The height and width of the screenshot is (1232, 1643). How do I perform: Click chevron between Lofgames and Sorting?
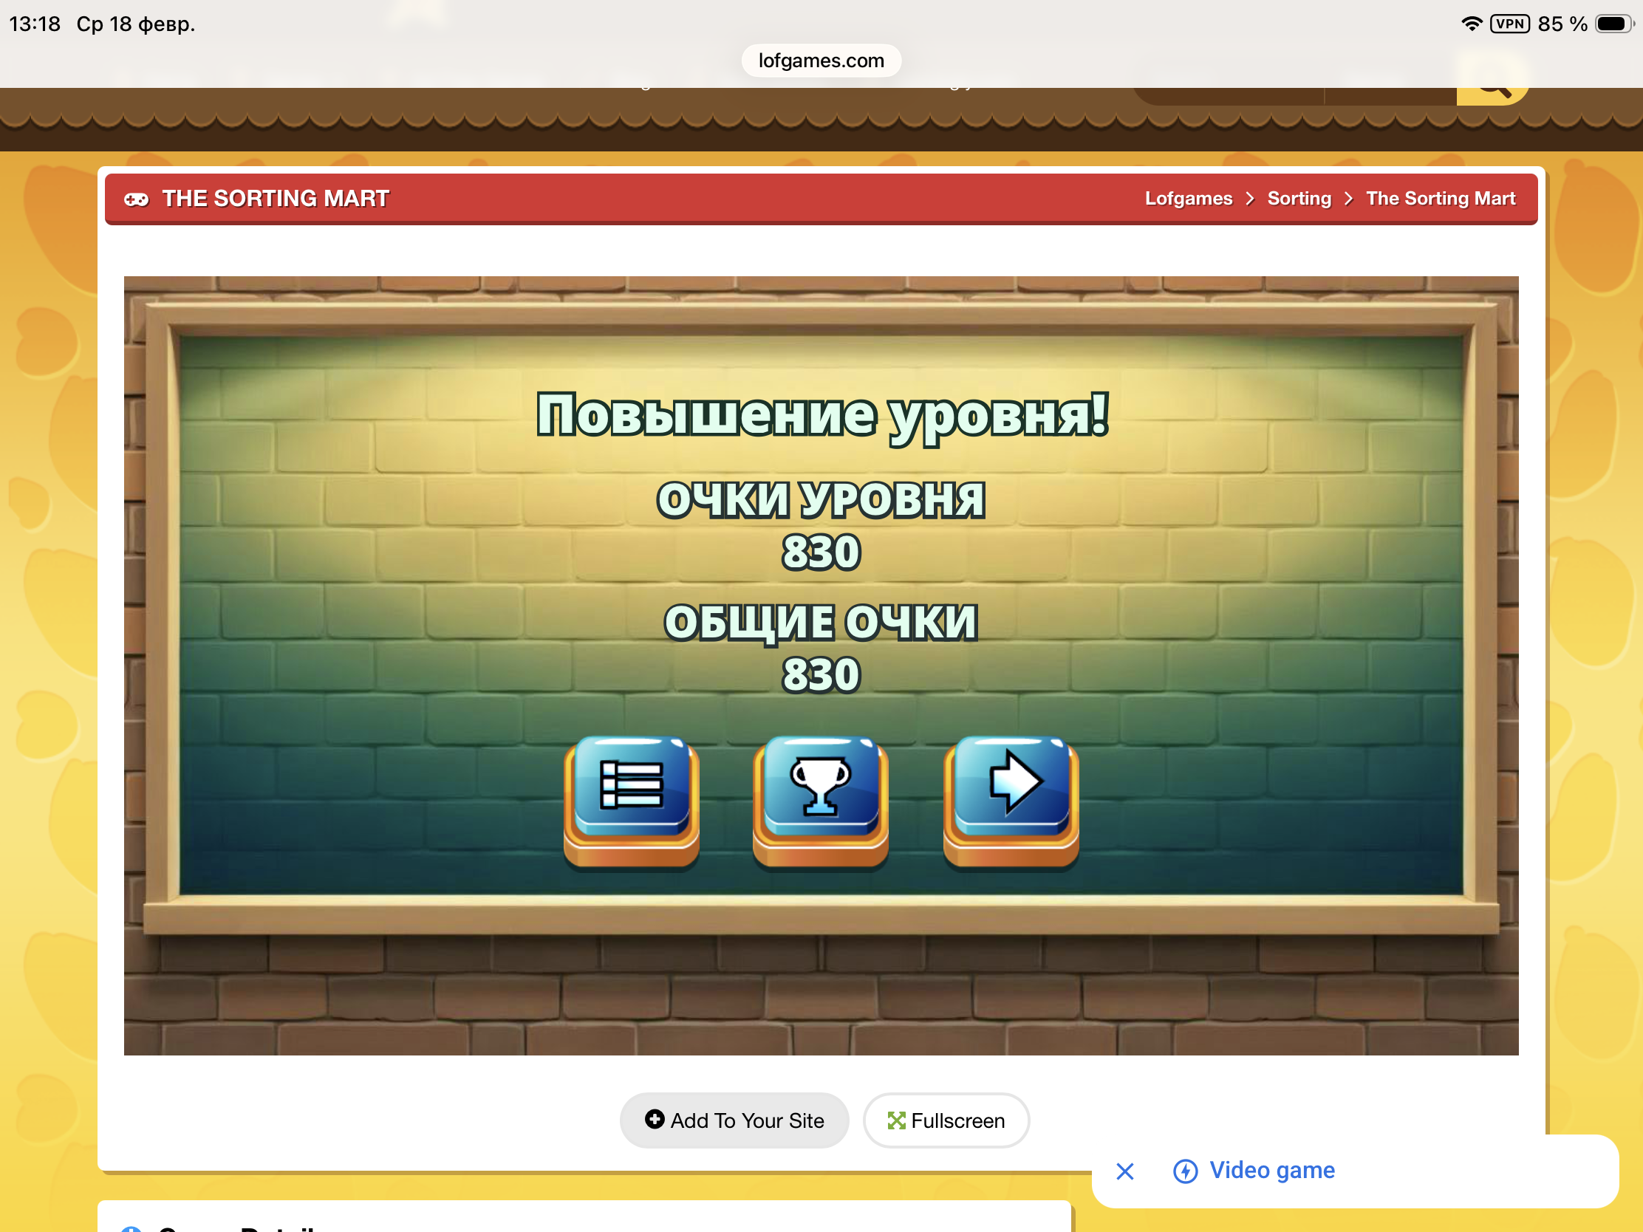point(1250,199)
